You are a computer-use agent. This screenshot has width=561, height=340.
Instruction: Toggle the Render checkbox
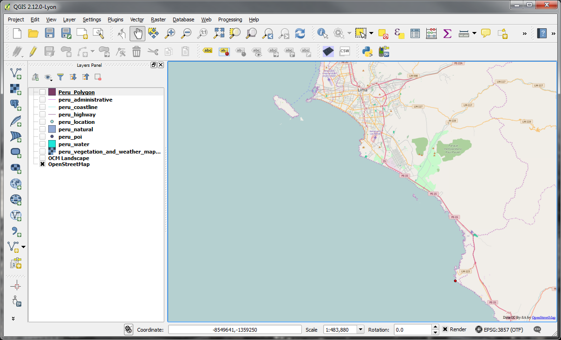click(445, 329)
